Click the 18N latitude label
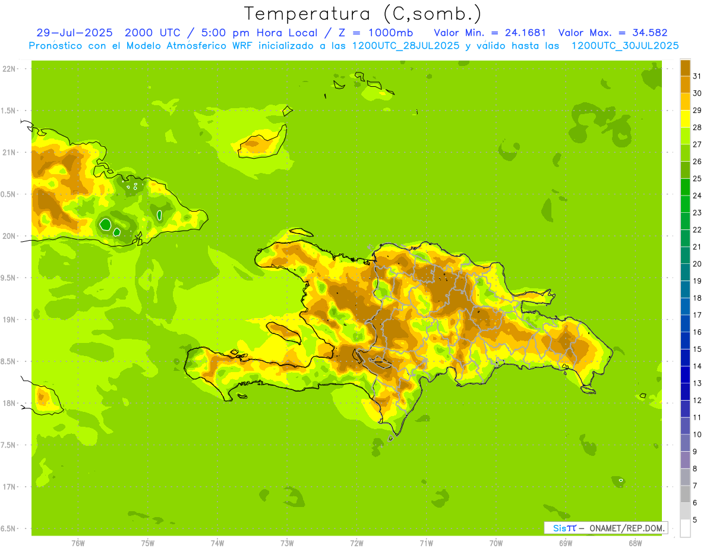The height and width of the screenshot is (551, 713). pos(10,403)
